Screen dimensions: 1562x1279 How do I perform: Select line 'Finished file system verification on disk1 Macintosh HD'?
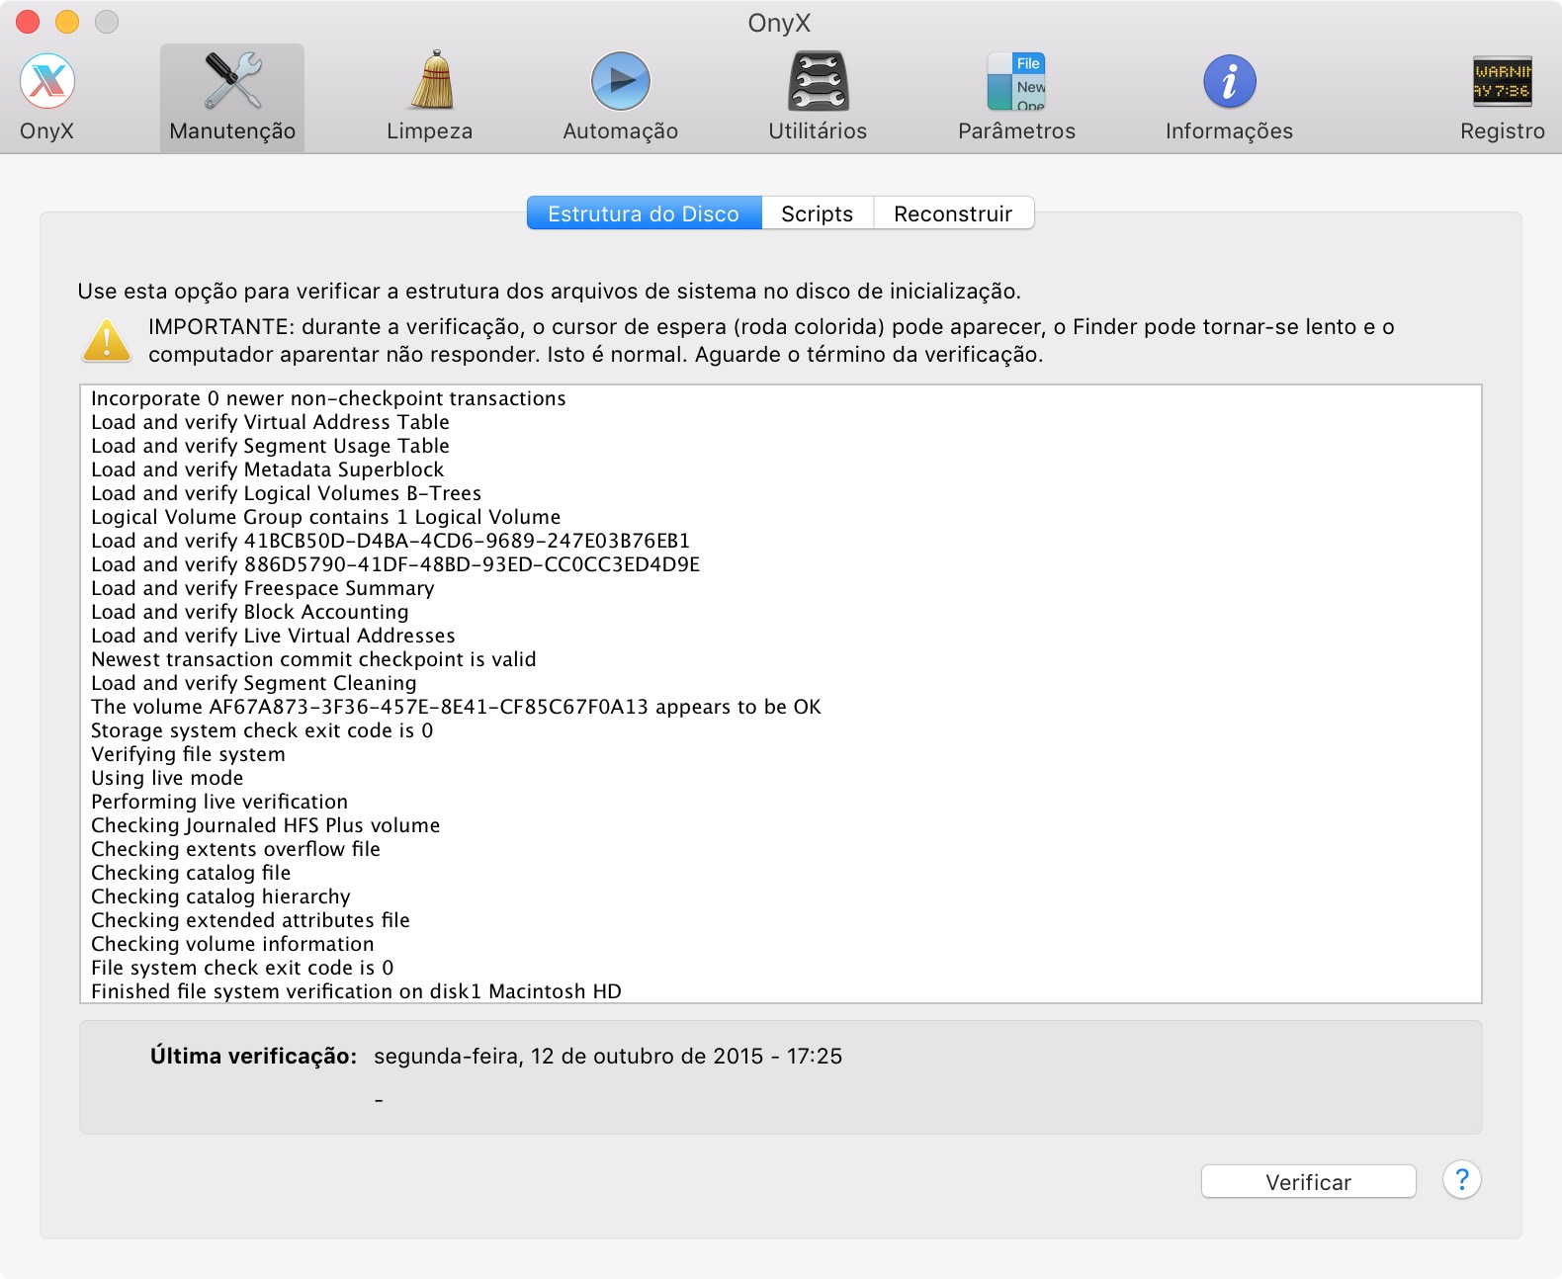356,991
